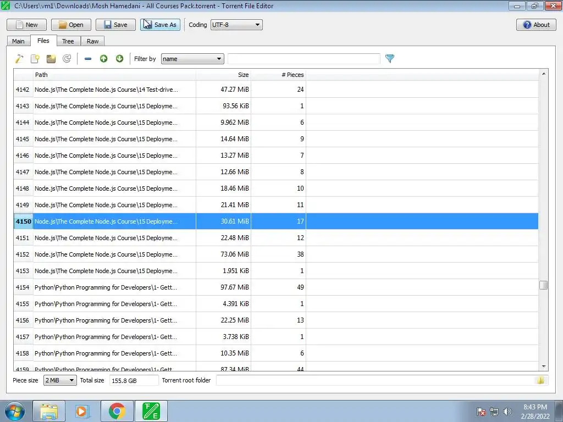Open Windows Explorer from taskbar
This screenshot has width=563, height=422.
click(x=49, y=411)
